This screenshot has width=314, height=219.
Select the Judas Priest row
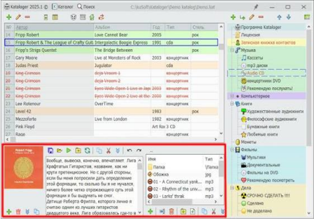(111, 66)
